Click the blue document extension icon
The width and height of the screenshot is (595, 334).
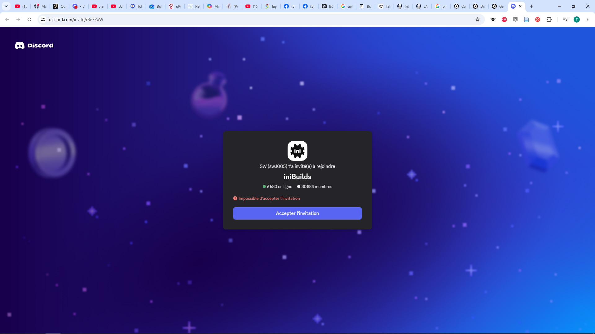[527, 19]
